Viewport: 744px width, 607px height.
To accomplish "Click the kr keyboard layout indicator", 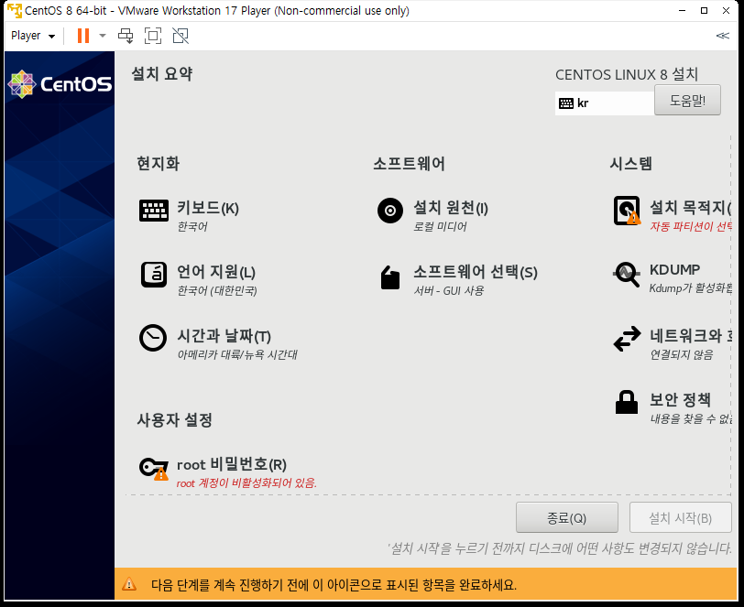I will click(604, 103).
